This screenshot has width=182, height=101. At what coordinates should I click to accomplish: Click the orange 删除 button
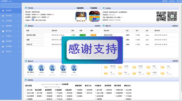93,35
